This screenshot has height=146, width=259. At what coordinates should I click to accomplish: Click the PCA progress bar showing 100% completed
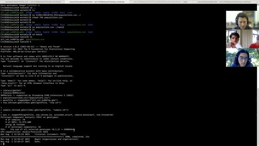(x=45, y=137)
